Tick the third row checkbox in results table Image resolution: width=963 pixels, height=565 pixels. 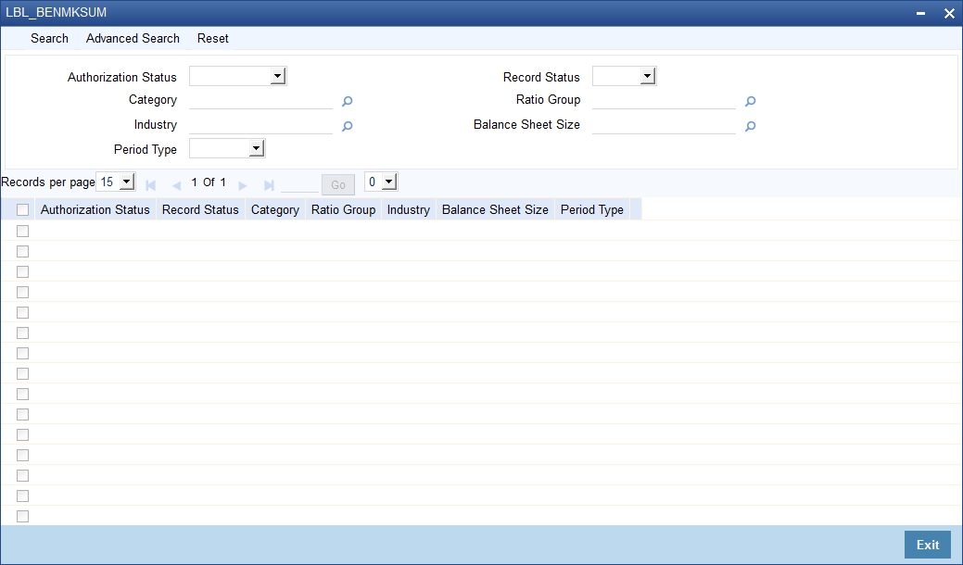point(23,271)
